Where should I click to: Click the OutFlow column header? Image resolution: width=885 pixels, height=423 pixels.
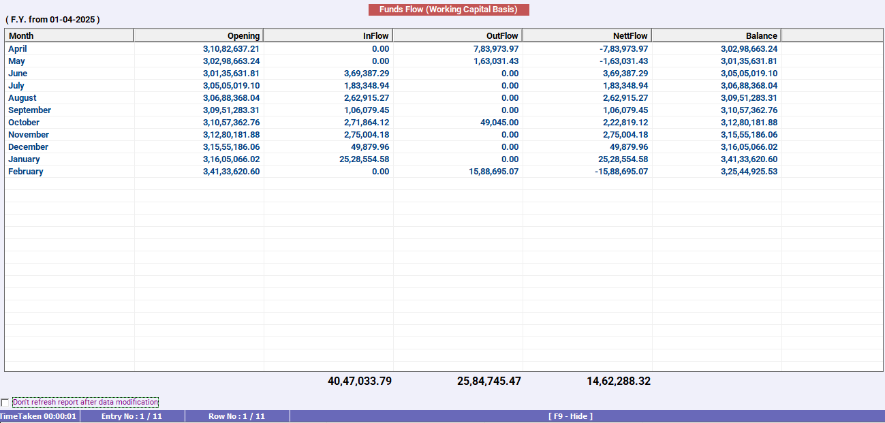click(x=458, y=35)
